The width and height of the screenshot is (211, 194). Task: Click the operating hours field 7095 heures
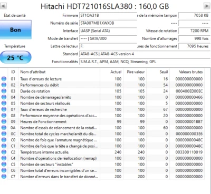click(x=195, y=46)
